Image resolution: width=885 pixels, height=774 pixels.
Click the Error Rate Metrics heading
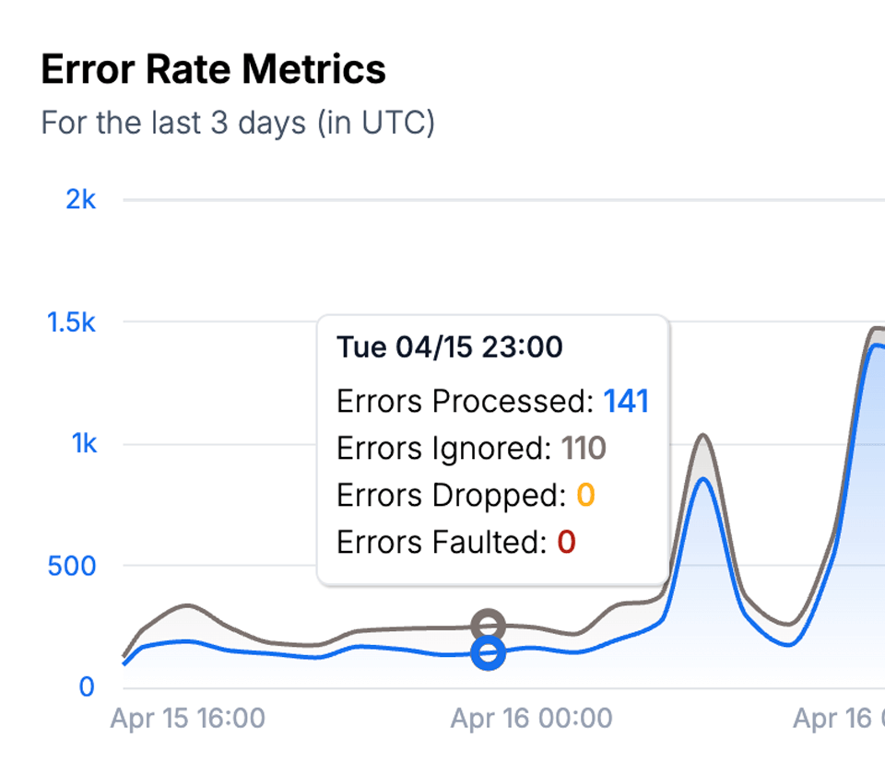213,69
